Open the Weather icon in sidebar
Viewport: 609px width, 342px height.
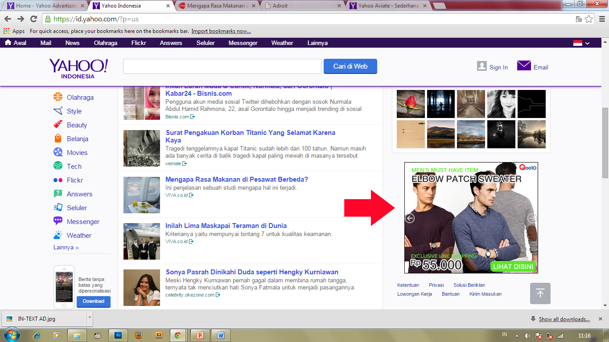(58, 235)
